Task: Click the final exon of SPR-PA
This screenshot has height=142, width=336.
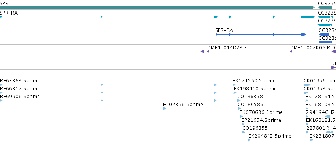Action: 304,34
